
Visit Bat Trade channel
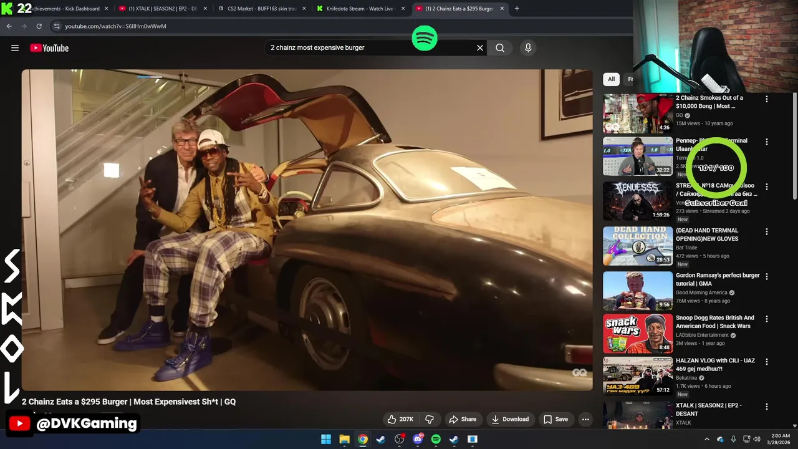[686, 248]
